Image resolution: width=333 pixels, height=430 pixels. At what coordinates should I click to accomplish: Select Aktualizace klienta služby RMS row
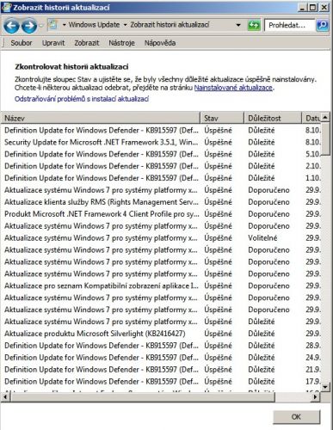point(161,202)
